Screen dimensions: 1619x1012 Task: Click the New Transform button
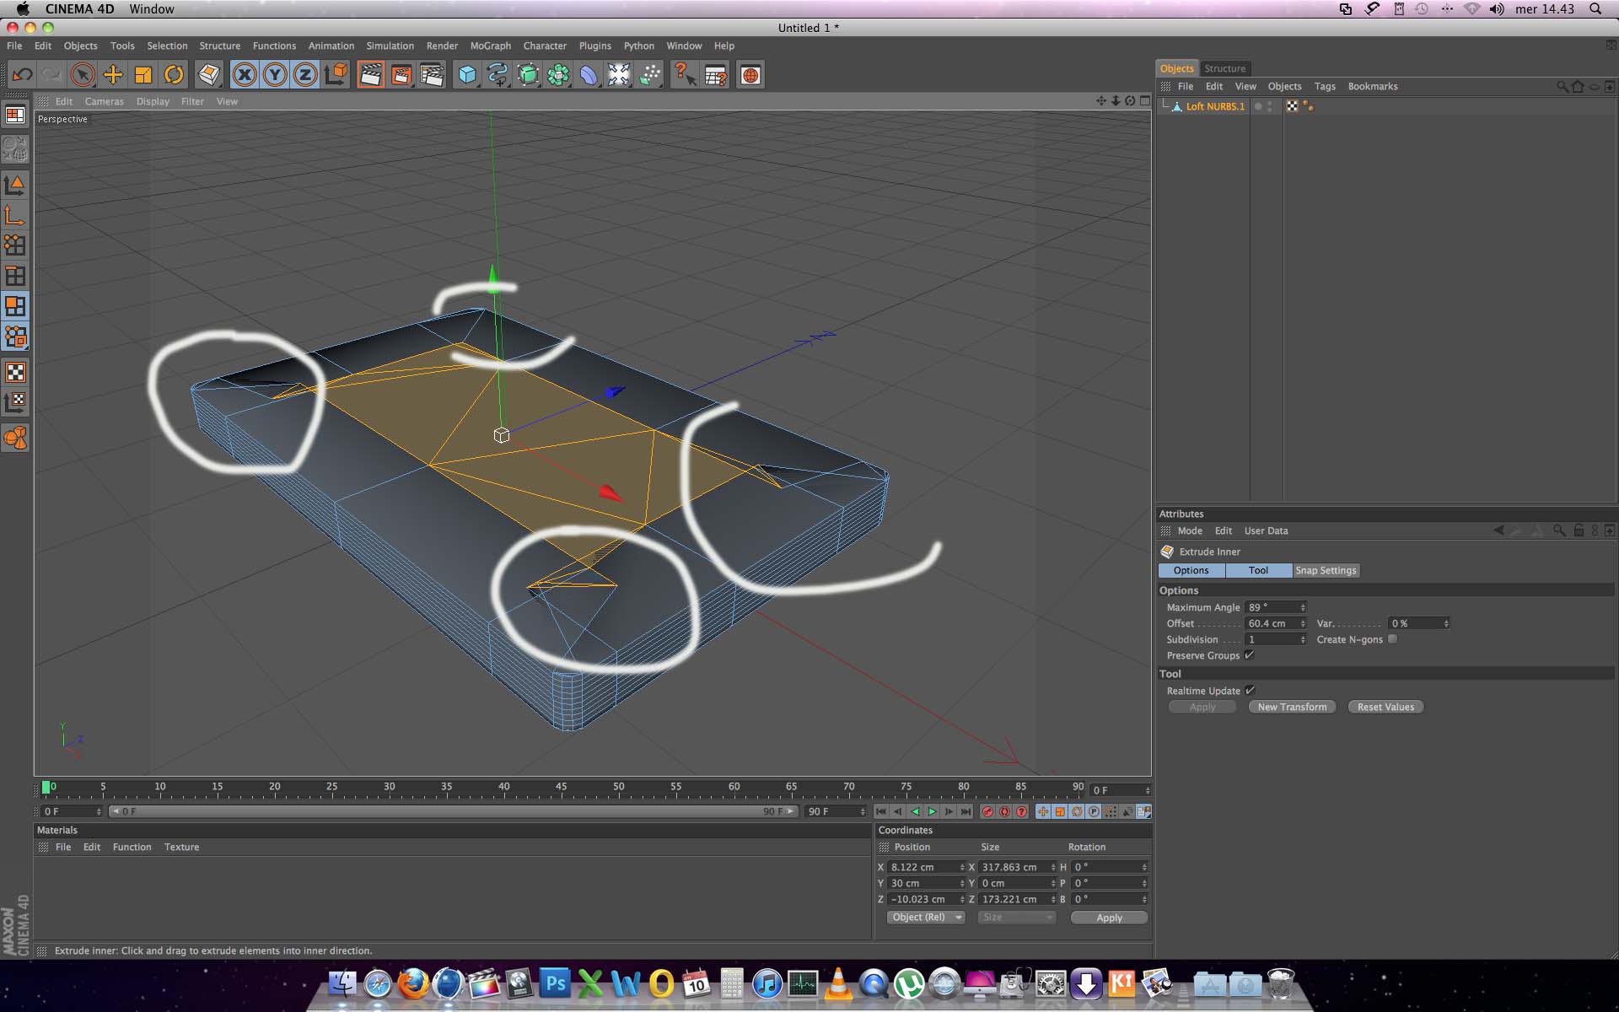point(1292,707)
